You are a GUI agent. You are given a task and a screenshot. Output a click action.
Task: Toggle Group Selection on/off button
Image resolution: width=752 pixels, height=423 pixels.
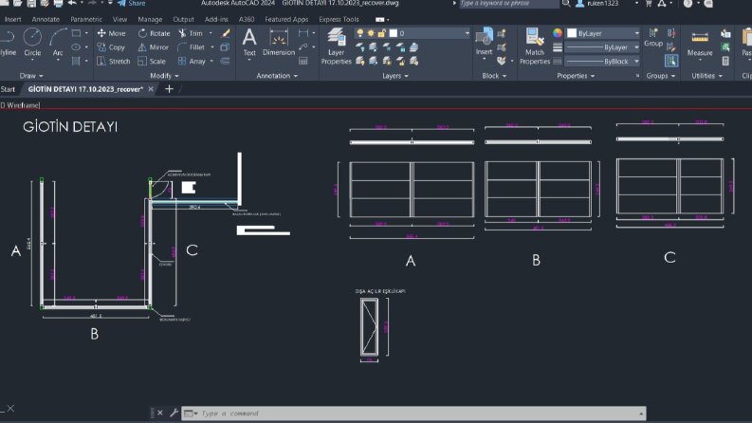[x=671, y=61]
